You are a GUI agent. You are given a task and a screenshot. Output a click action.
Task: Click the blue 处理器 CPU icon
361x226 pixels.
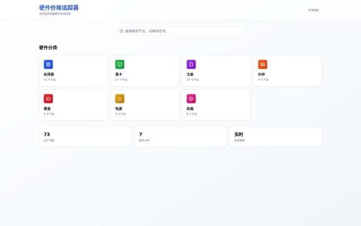(x=49, y=64)
